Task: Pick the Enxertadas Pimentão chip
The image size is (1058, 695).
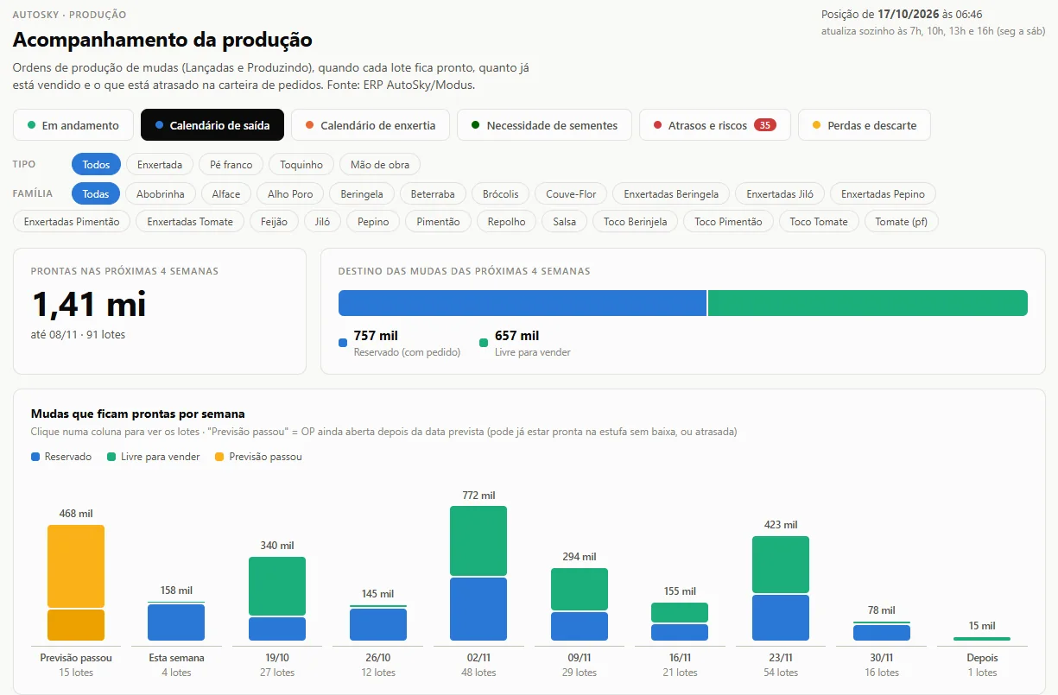Action: point(72,221)
